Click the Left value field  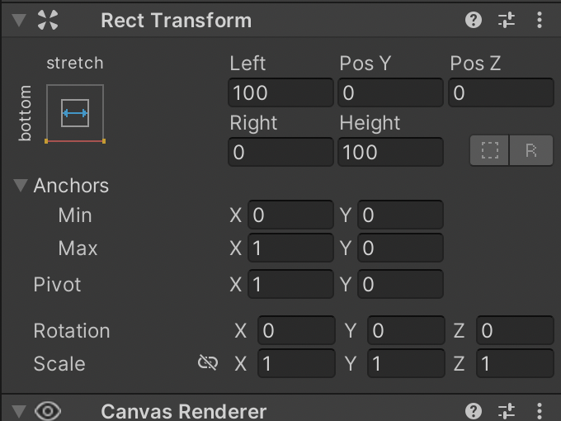pos(280,92)
